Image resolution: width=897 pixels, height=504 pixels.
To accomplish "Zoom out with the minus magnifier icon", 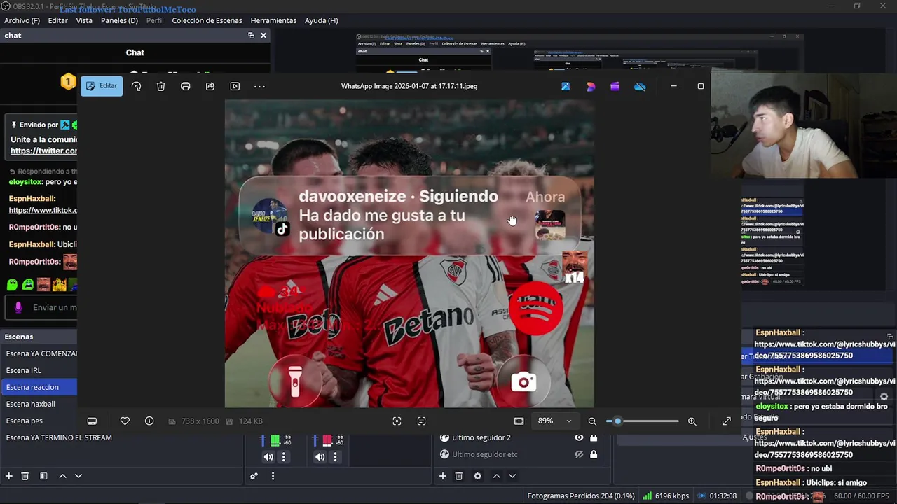I will pos(592,421).
